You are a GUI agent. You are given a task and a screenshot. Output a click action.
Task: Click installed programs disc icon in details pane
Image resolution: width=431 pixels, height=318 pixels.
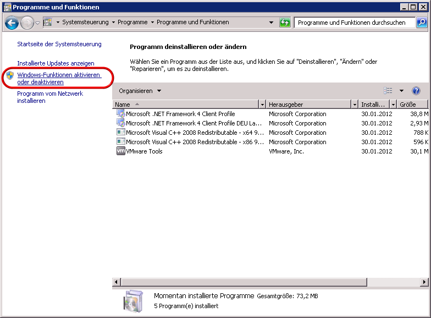pyautogui.click(x=133, y=301)
